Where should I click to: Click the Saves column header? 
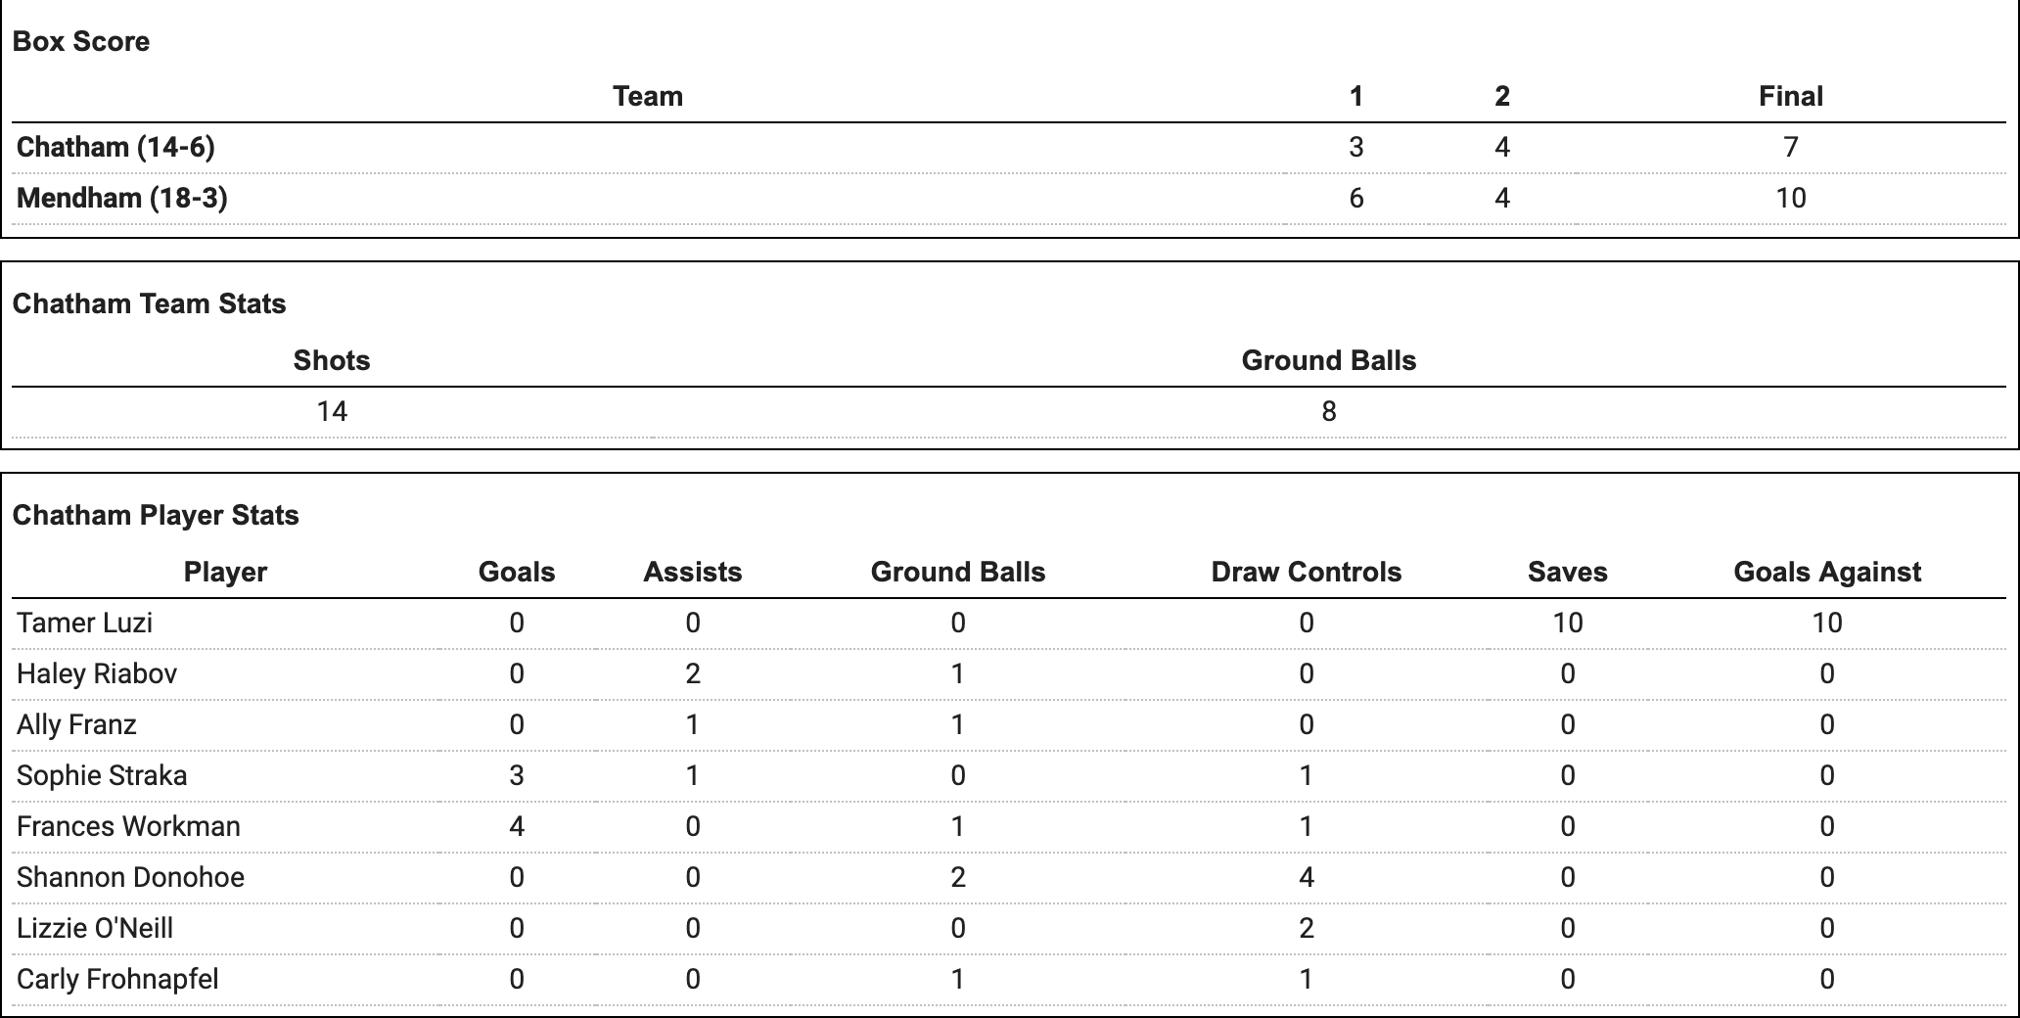1567,573
